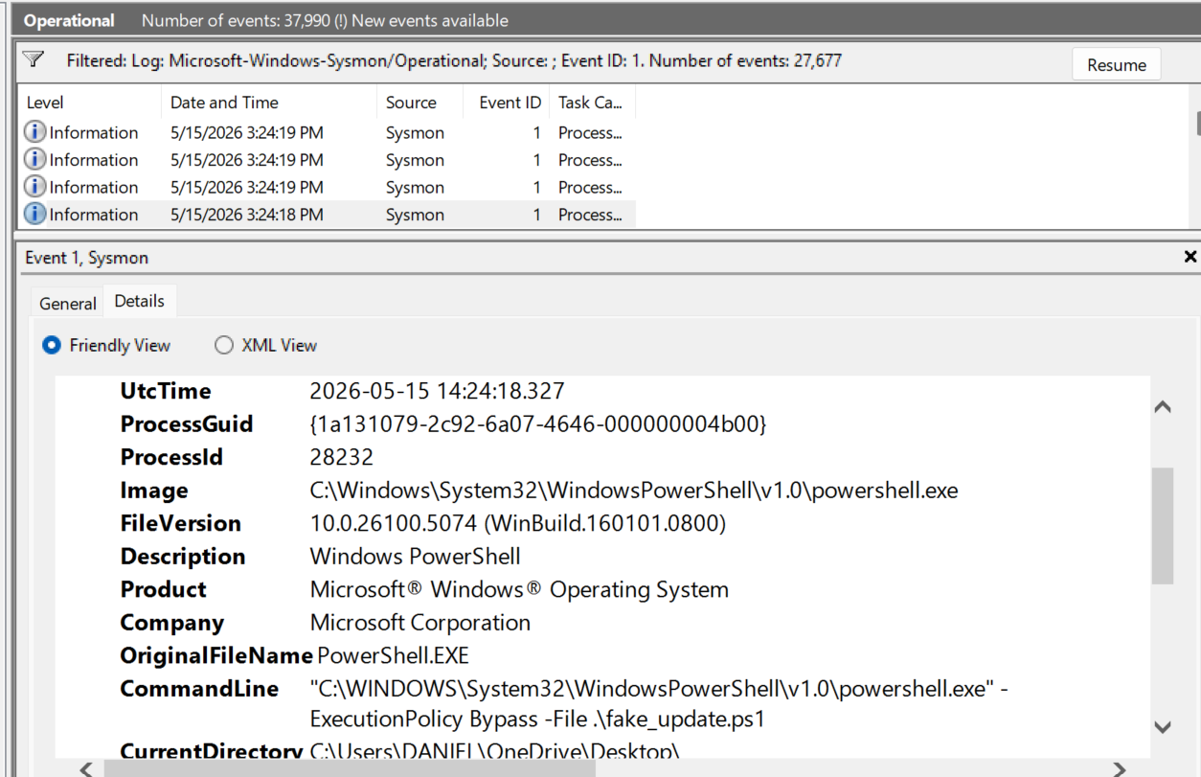Click the filter description text
The image size is (1201, 777).
click(454, 60)
